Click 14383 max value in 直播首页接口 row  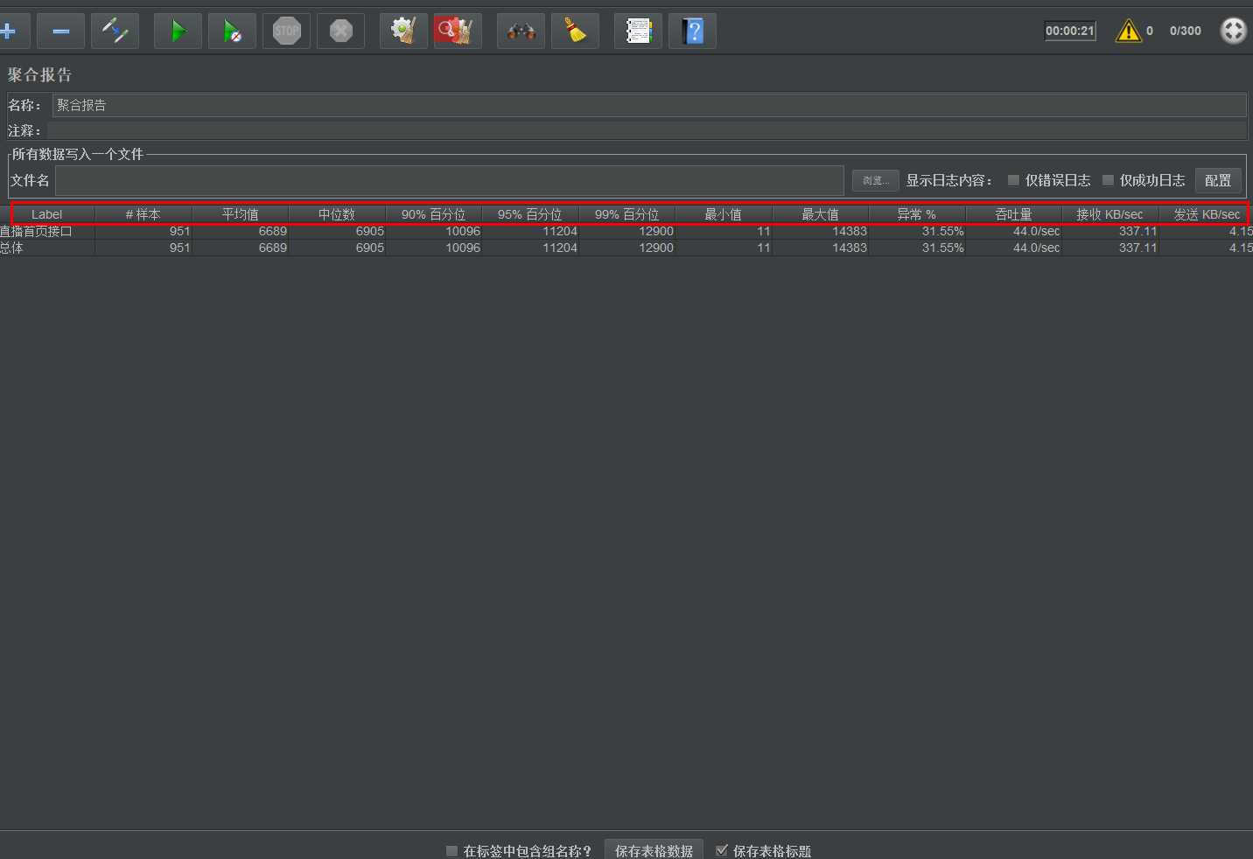tap(850, 231)
